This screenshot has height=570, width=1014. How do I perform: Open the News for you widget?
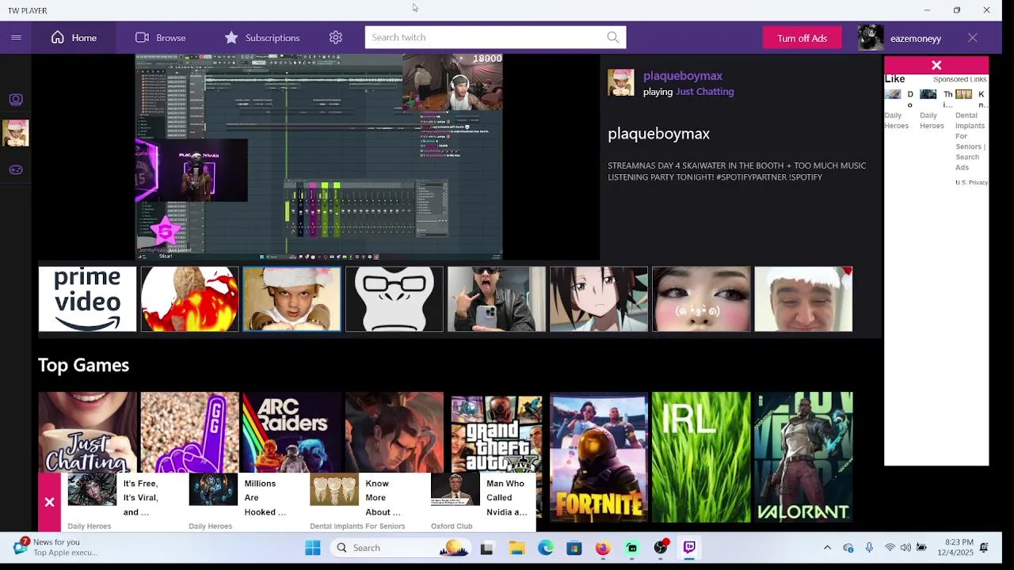tap(55, 547)
